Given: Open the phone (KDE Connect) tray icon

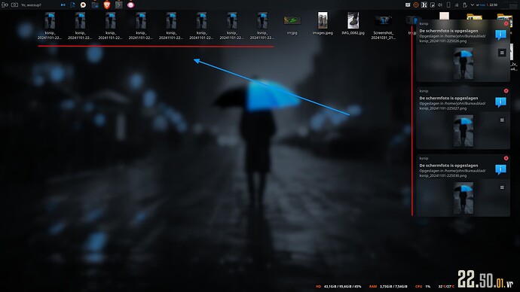Looking at the screenshot, I should tap(448, 5).
